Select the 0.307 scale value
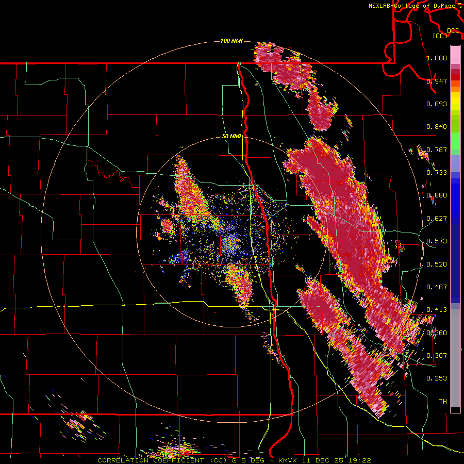464x464 pixels. click(x=437, y=356)
